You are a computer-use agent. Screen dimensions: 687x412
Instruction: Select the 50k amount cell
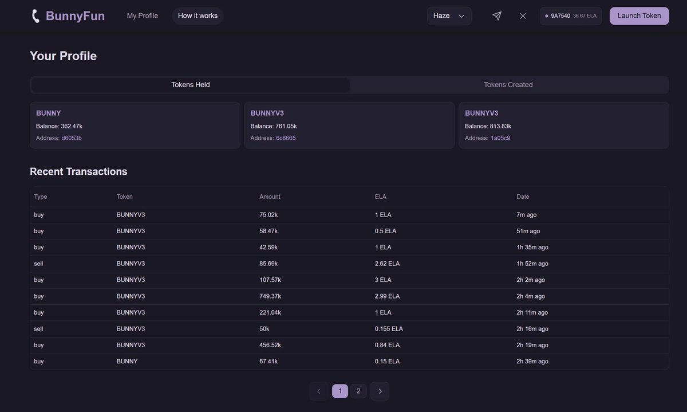coord(264,329)
